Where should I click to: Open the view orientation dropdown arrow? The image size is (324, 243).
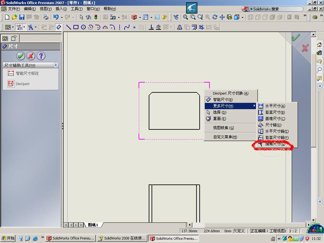(242, 17)
